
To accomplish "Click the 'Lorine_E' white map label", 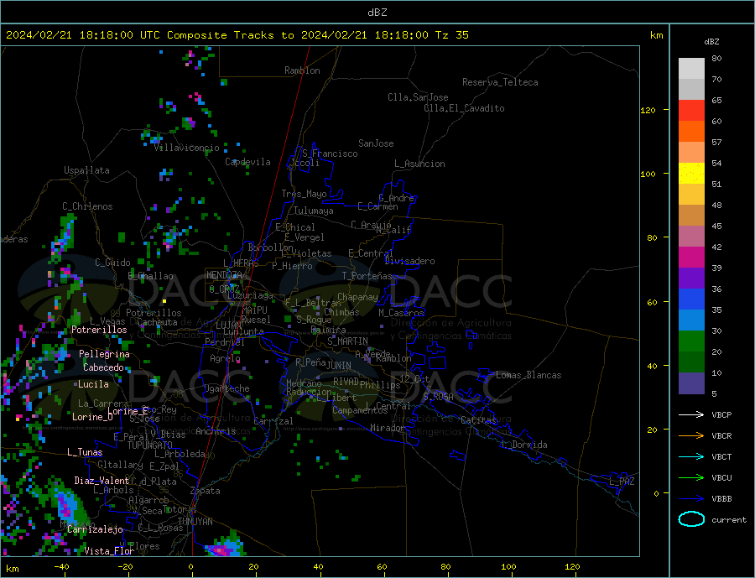I will coord(128,411).
